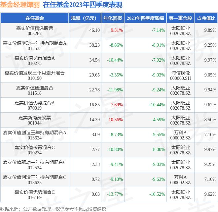The height and width of the screenshot is (212, 218).
Task: Click the 年化回报 column header
Action: (x=112, y=18)
